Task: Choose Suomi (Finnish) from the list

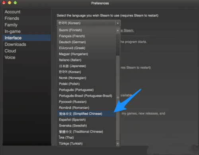Action: click(86, 30)
